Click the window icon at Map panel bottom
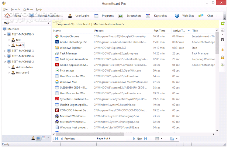Image resolution: width=228 pixels, height=148 pixels. [43, 138]
